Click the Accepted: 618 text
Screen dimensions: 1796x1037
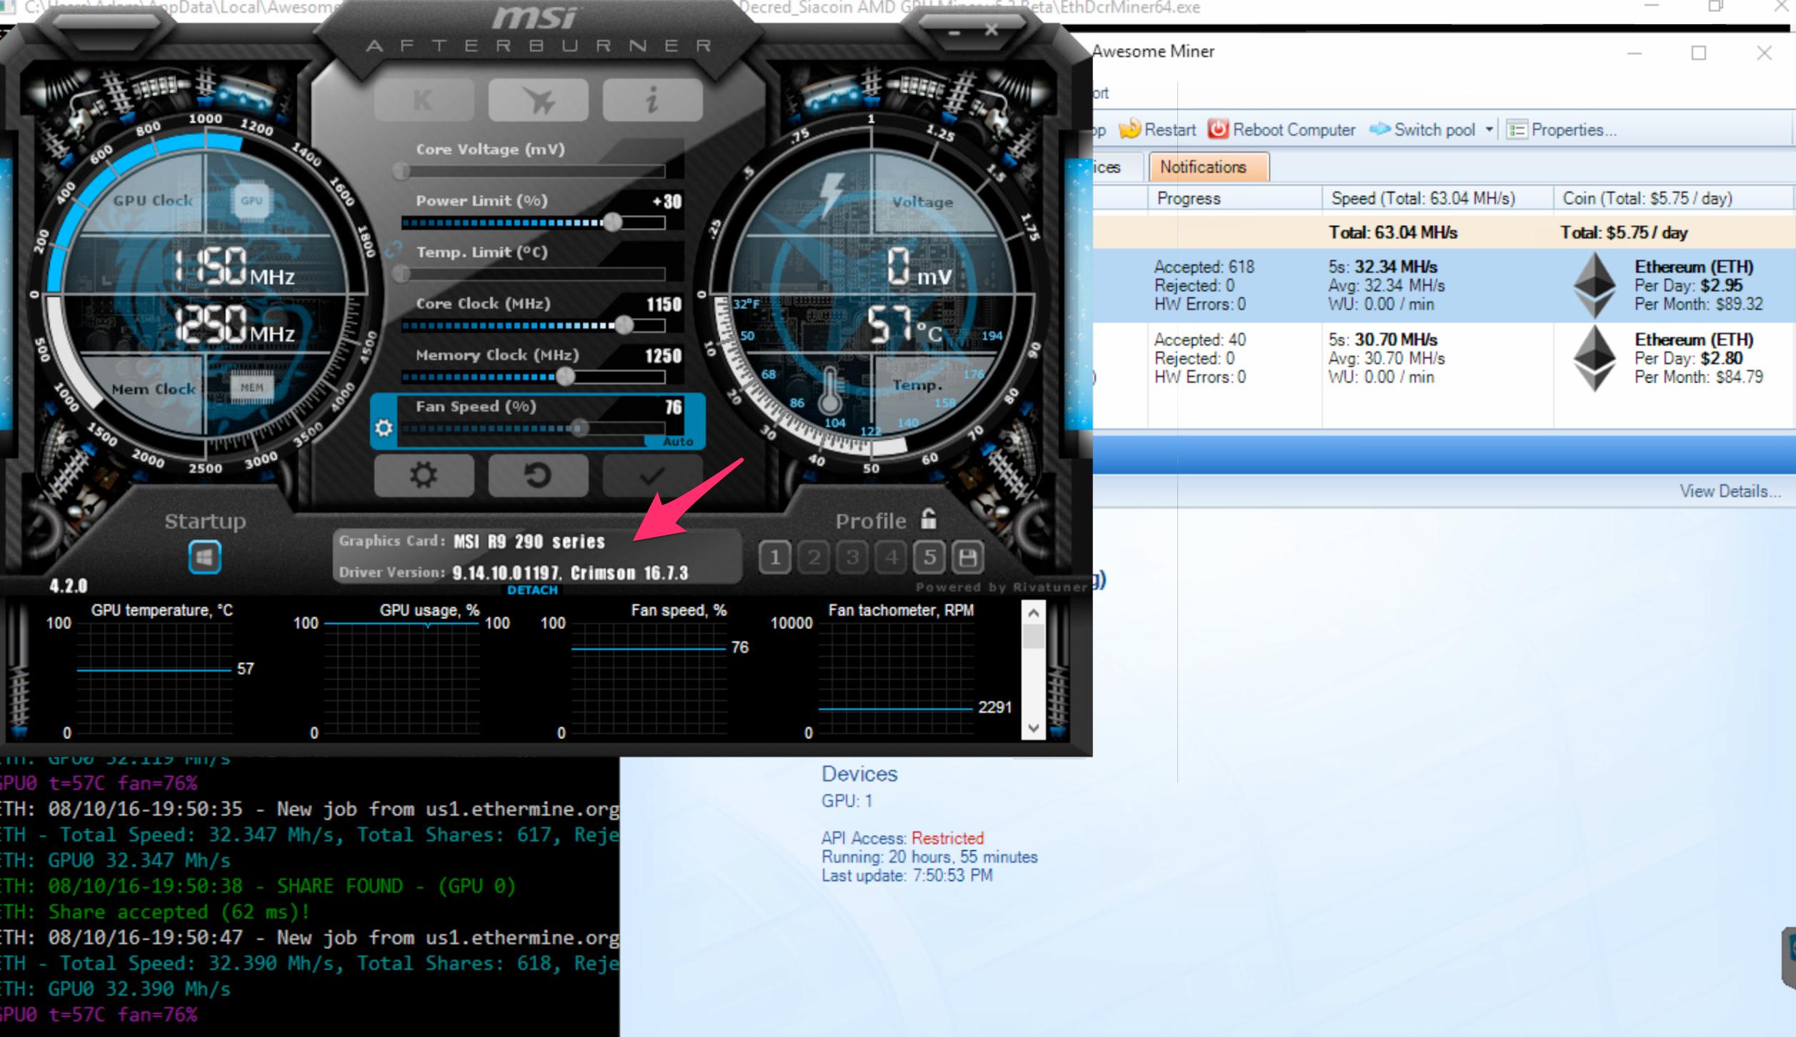1204,267
